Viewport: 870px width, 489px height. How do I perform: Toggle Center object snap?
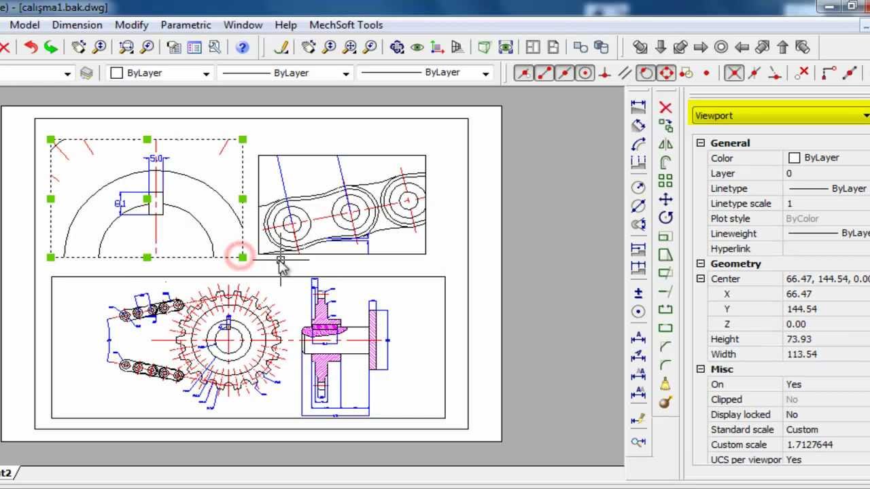tap(585, 73)
